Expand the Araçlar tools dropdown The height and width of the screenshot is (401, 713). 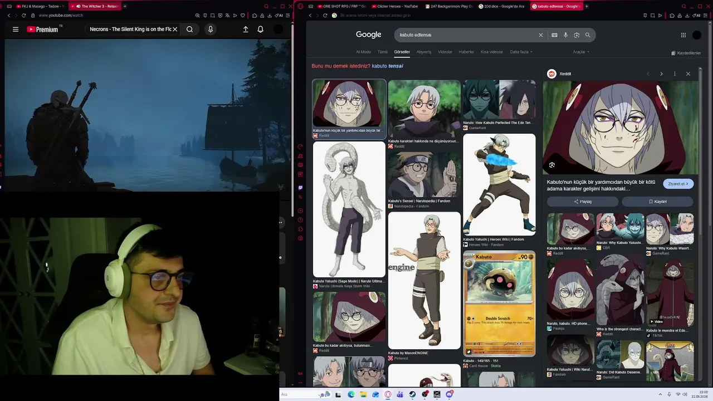click(581, 52)
